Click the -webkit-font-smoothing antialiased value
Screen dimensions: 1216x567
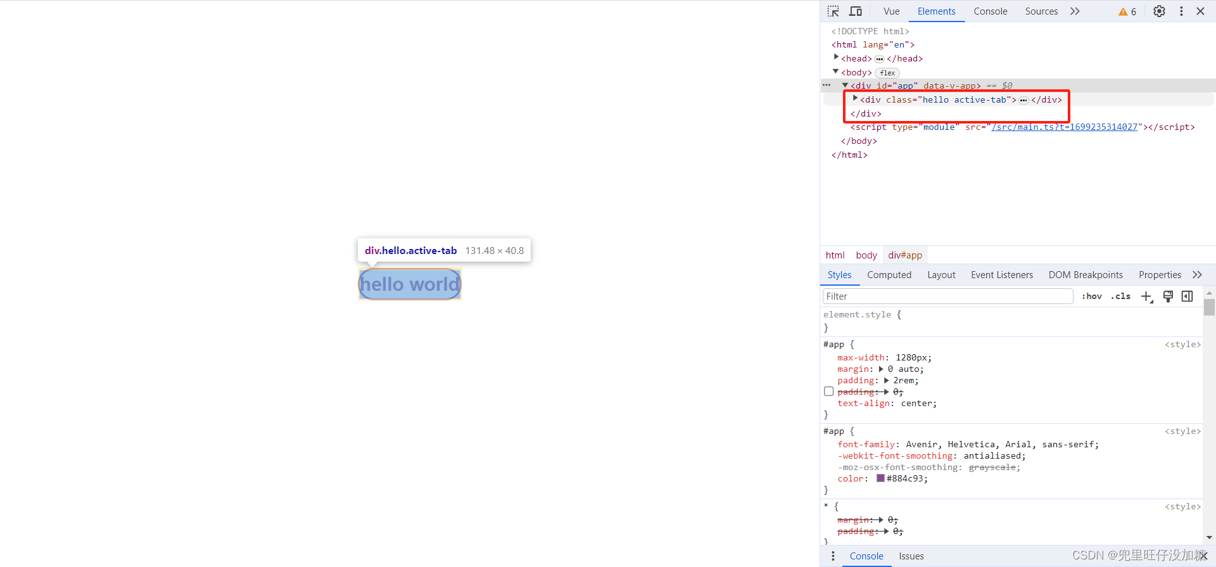point(992,456)
